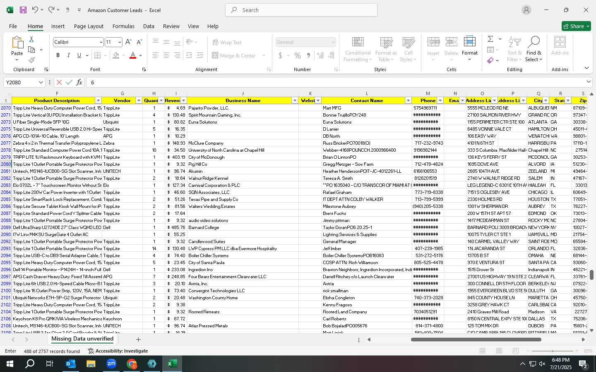The image size is (596, 372).
Task: Select Missing Data unverified sheet tab
Action: pyautogui.click(x=82, y=339)
